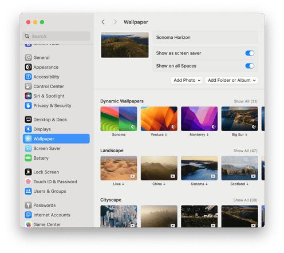Open the Appearance settings icon
The image size is (284, 253).
click(x=28, y=67)
